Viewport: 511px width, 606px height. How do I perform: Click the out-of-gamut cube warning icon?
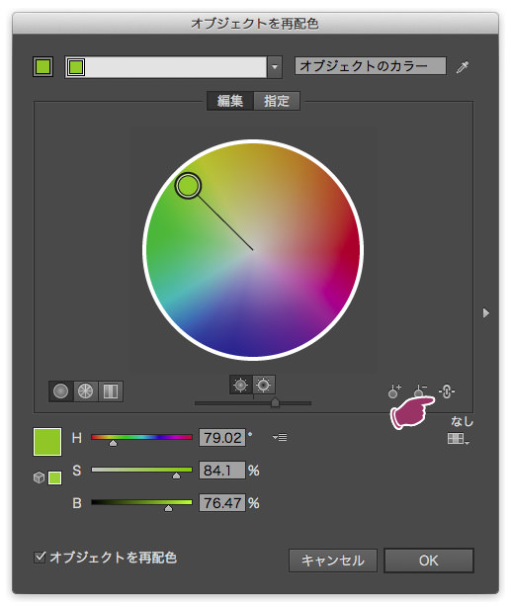(x=39, y=477)
